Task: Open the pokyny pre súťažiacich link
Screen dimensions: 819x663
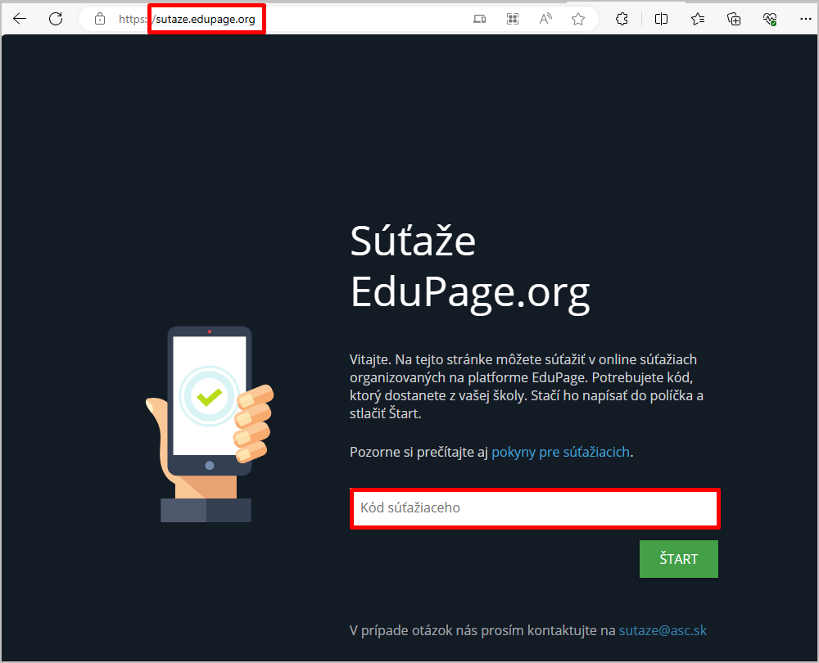Action: [560, 452]
